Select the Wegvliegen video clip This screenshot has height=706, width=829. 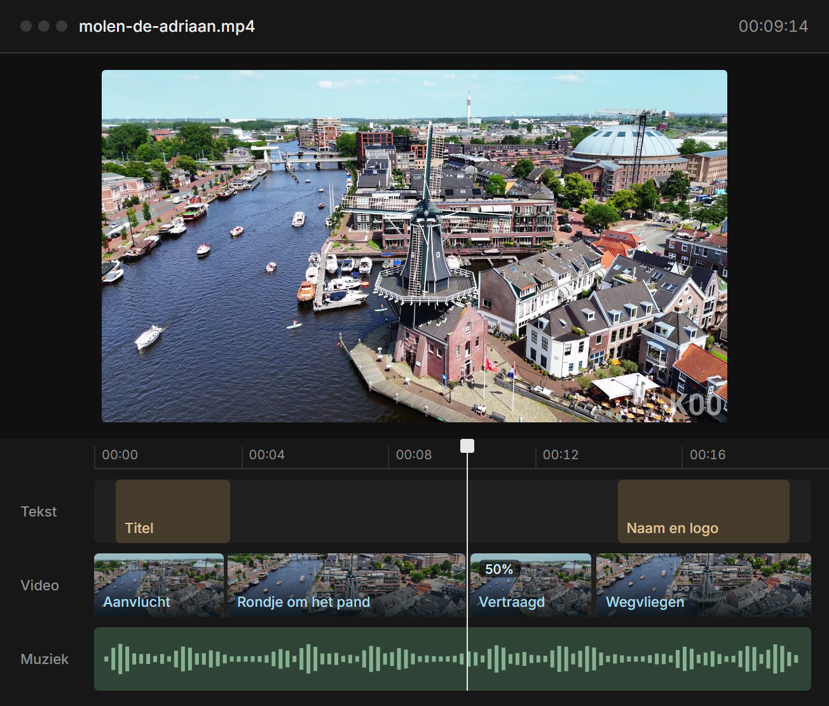pos(704,585)
